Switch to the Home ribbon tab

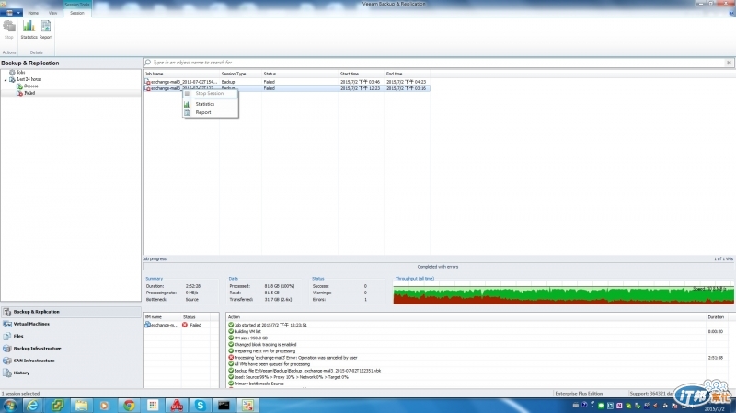tap(33, 13)
